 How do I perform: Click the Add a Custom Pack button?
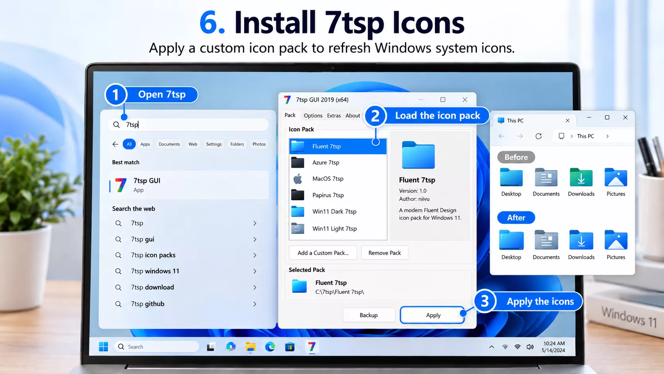pyautogui.click(x=323, y=253)
